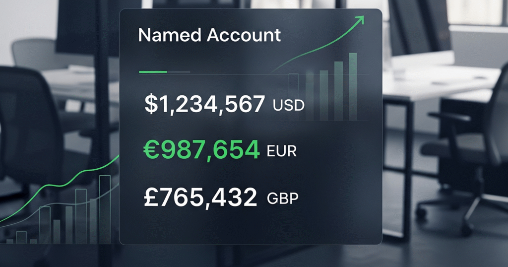Select the £765,432 balance amount

[x=200, y=197]
